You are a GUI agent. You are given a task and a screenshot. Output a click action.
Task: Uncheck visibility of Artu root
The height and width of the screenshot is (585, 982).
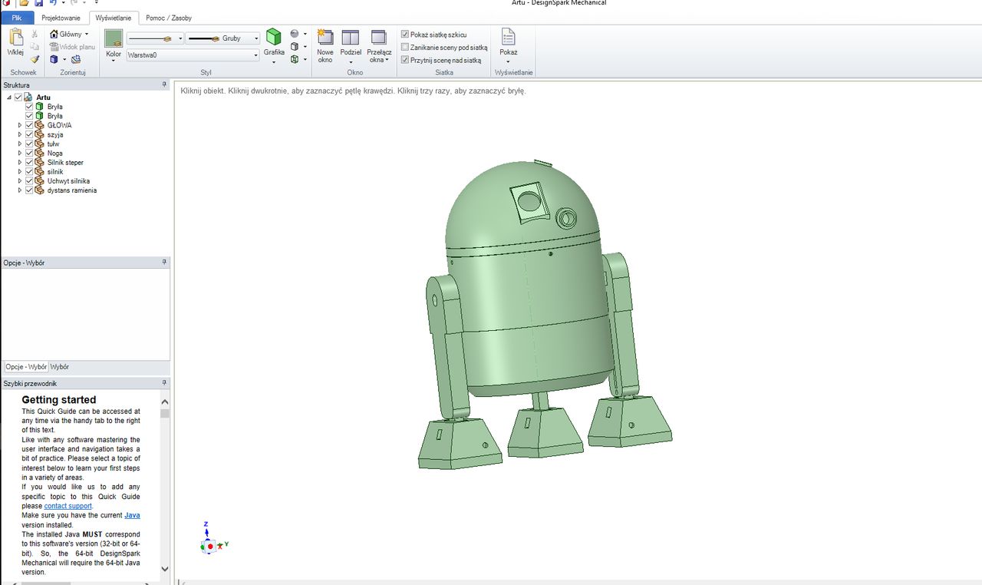[x=18, y=97]
